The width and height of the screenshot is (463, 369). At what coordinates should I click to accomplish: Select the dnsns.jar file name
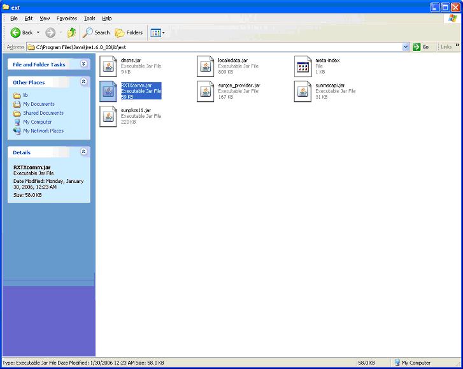[x=131, y=60]
